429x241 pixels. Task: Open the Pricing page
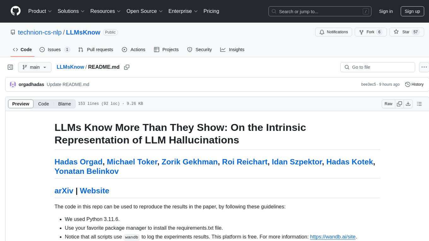[211, 11]
